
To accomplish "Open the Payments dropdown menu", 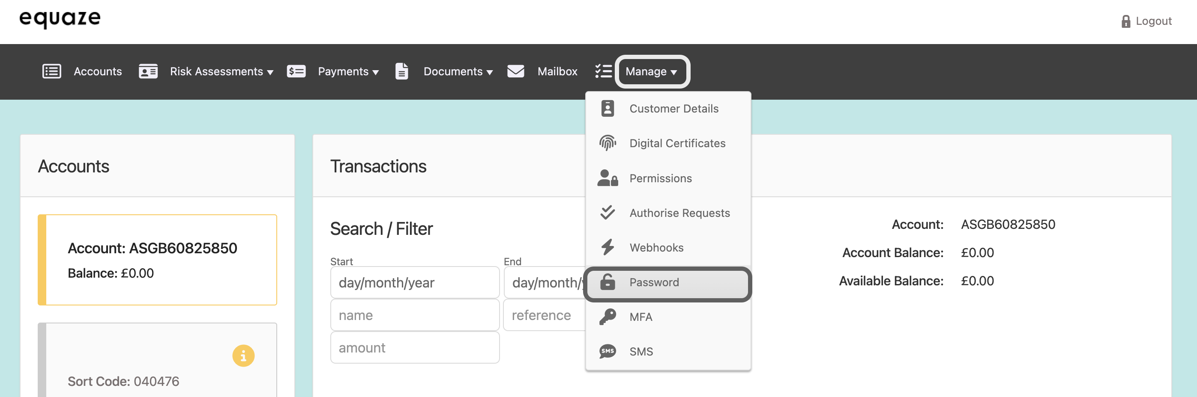I will tap(348, 71).
